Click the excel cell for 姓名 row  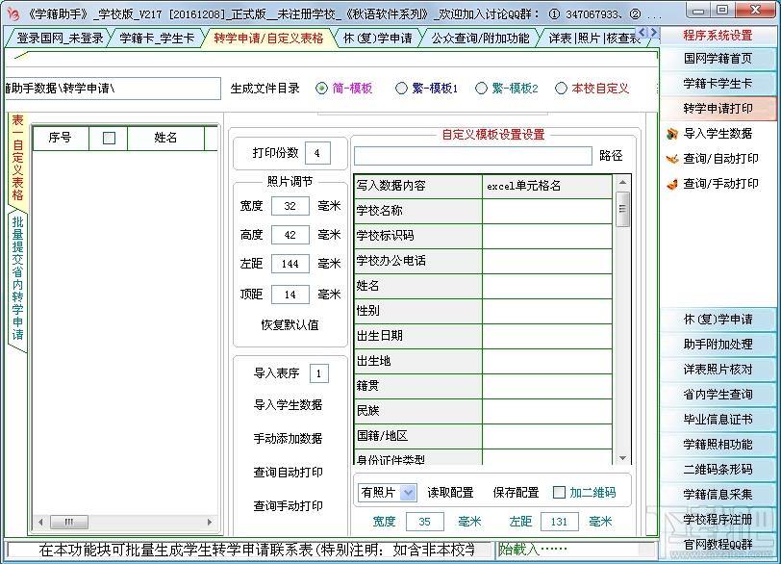(x=547, y=286)
